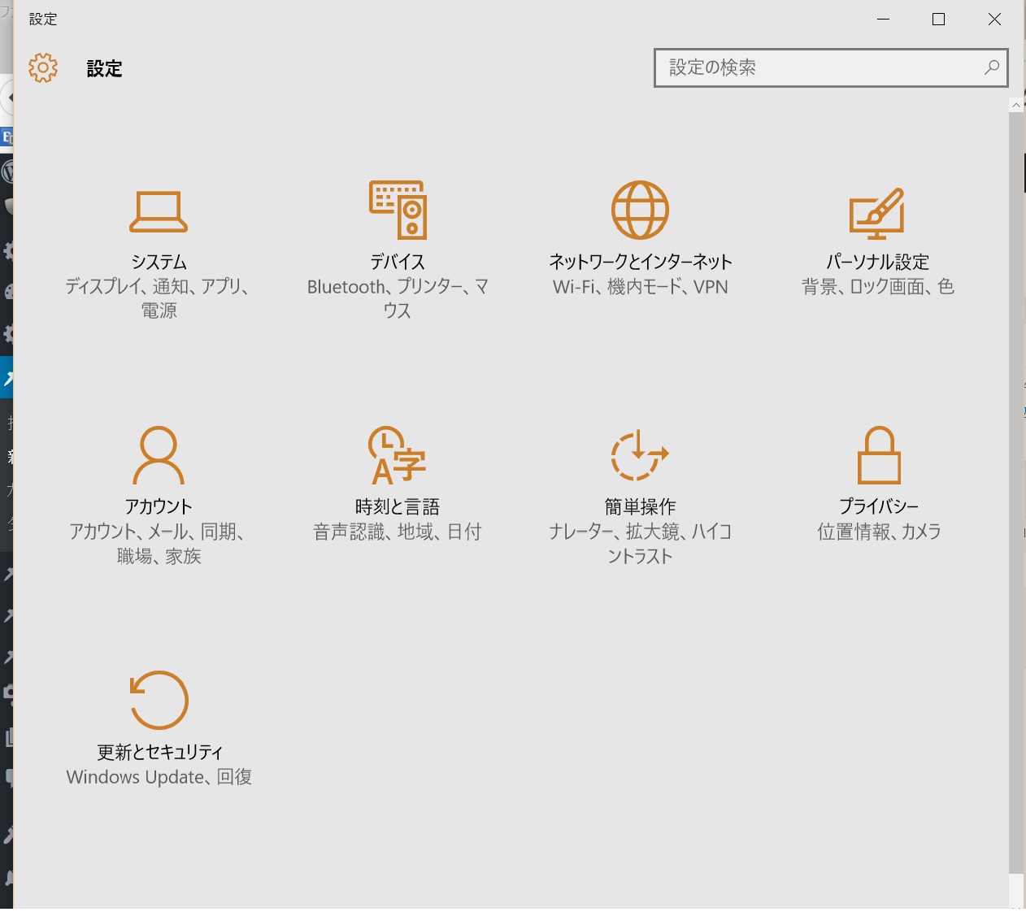Click the vertical scrollbar thumb

tap(1016, 493)
